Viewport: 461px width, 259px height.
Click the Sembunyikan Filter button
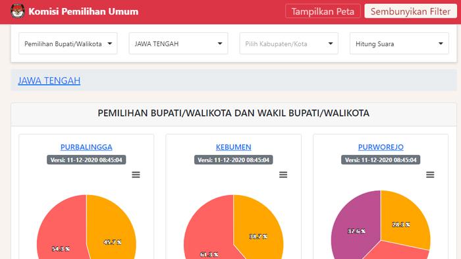[x=410, y=11]
